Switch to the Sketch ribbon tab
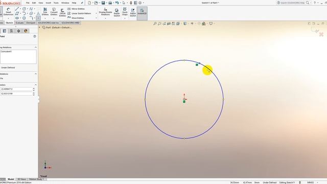The image size is (327, 184). [9, 22]
